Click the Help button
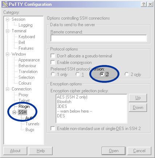 point(41,151)
